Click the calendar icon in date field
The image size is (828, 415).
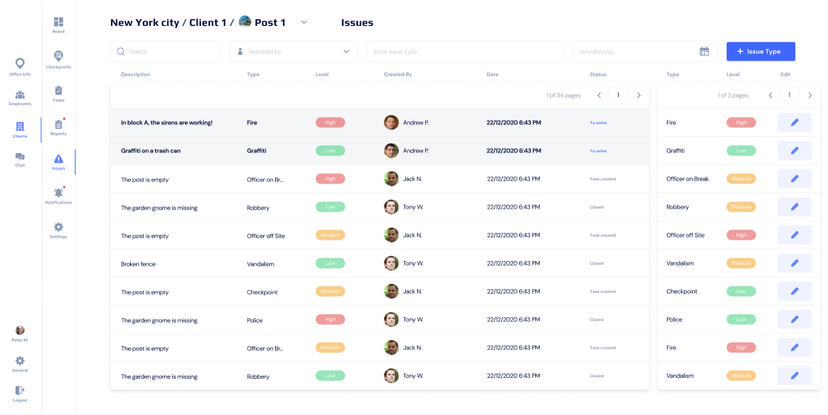pyautogui.click(x=704, y=52)
